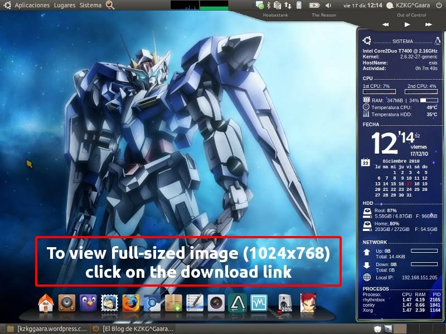
Task: Click the calendar icon showing 23
Action: [366, 162]
